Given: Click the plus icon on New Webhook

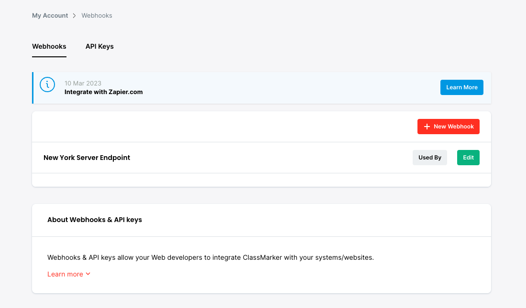Looking at the screenshot, I should pyautogui.click(x=427, y=127).
